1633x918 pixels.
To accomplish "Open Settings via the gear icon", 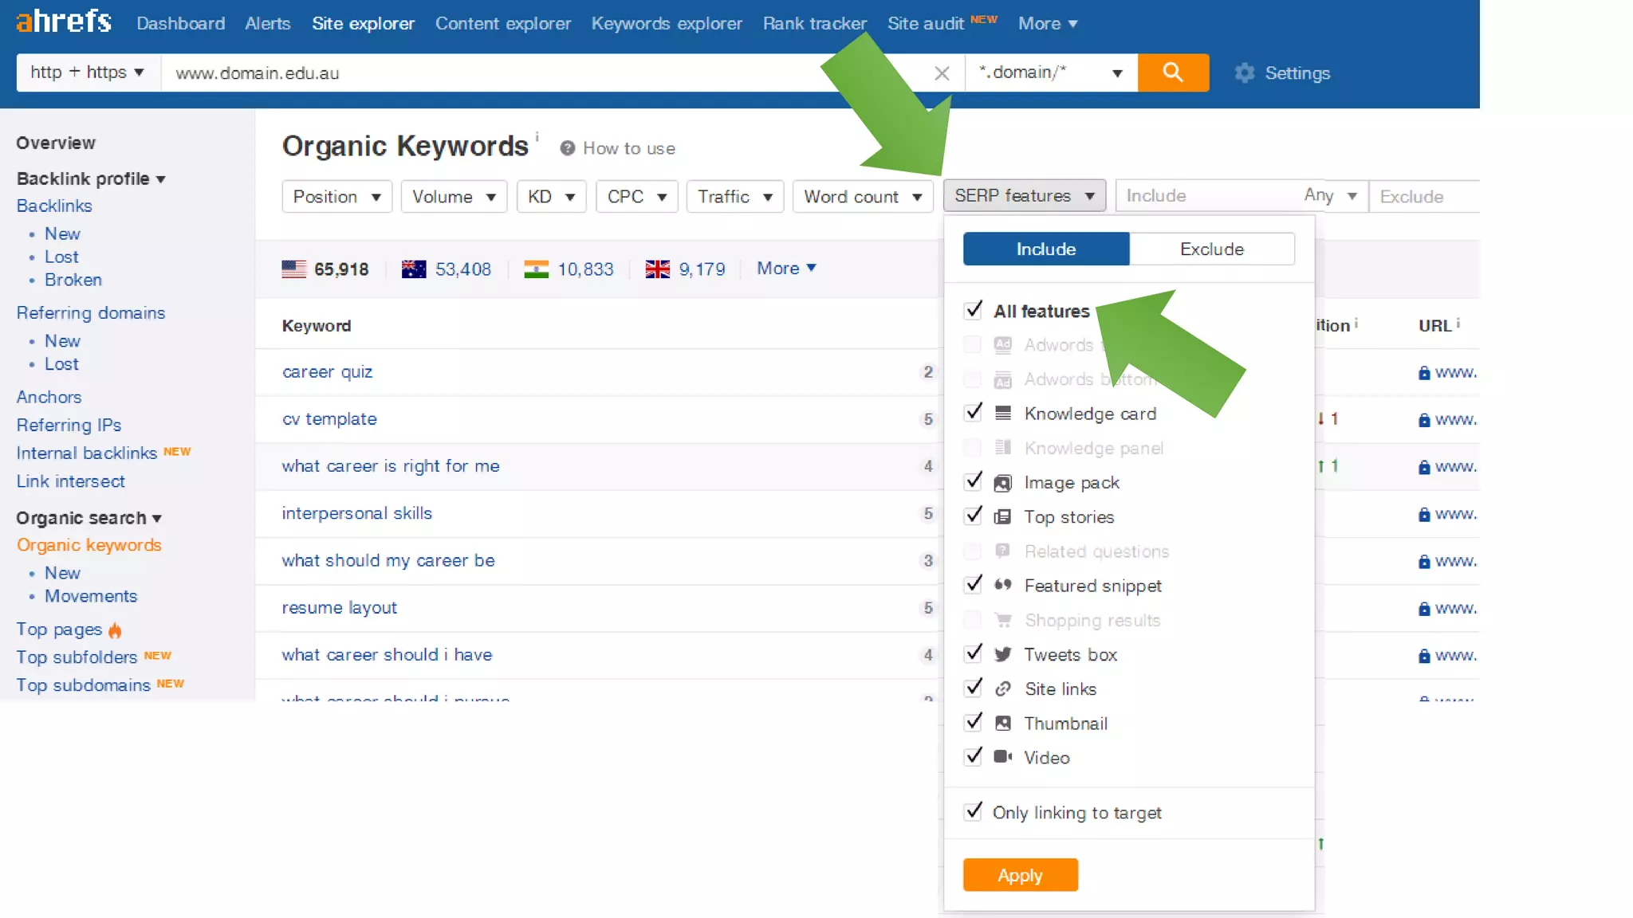I will (1244, 73).
